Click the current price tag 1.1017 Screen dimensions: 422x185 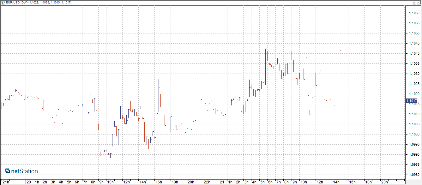(x=412, y=101)
